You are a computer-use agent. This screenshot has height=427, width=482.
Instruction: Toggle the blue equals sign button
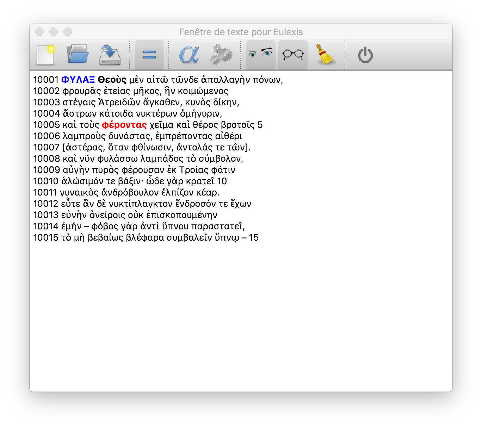point(149,55)
